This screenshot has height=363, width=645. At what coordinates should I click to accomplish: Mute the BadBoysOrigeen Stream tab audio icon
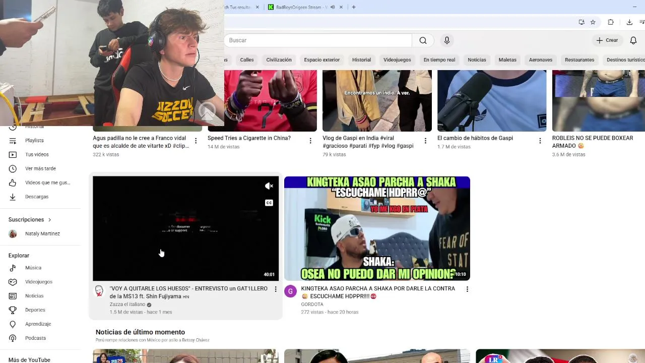coord(333,7)
